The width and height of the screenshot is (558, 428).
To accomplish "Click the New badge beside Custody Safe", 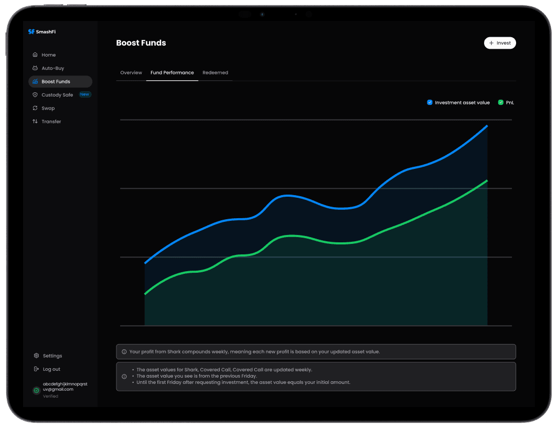I will point(85,94).
